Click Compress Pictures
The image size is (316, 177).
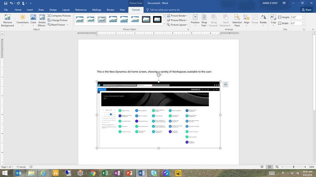59,16
